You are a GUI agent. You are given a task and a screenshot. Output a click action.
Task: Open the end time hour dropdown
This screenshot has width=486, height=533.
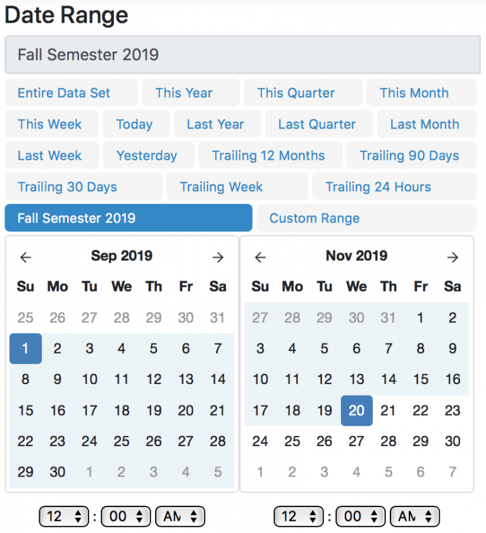pyautogui.click(x=298, y=517)
